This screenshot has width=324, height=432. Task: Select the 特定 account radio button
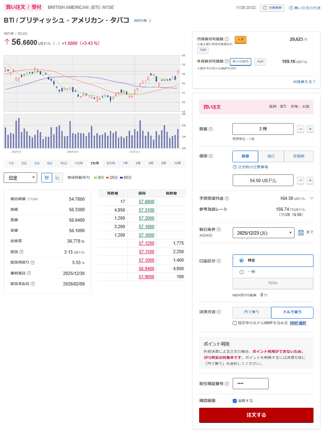(x=242, y=260)
